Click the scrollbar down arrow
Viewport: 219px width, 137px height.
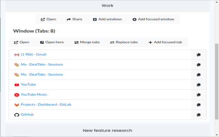(217, 135)
